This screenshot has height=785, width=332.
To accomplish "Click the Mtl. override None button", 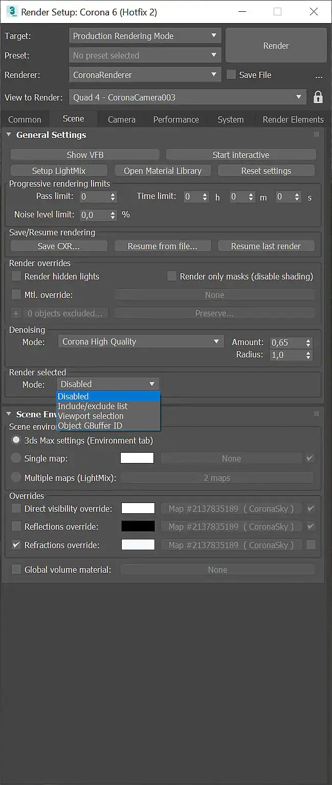I will pos(214,295).
